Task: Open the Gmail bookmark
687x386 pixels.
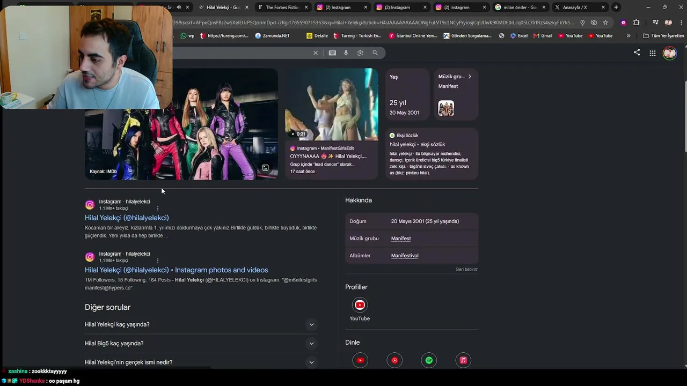Action: click(543, 36)
